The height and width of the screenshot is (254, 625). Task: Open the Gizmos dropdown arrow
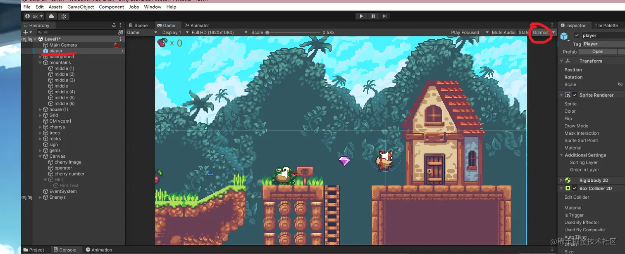coord(553,32)
